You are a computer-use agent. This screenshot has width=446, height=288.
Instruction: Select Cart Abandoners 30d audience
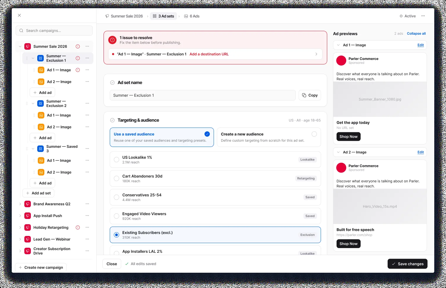215,178
